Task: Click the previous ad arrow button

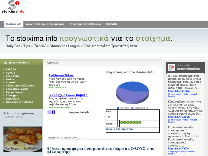Action: click(49, 112)
